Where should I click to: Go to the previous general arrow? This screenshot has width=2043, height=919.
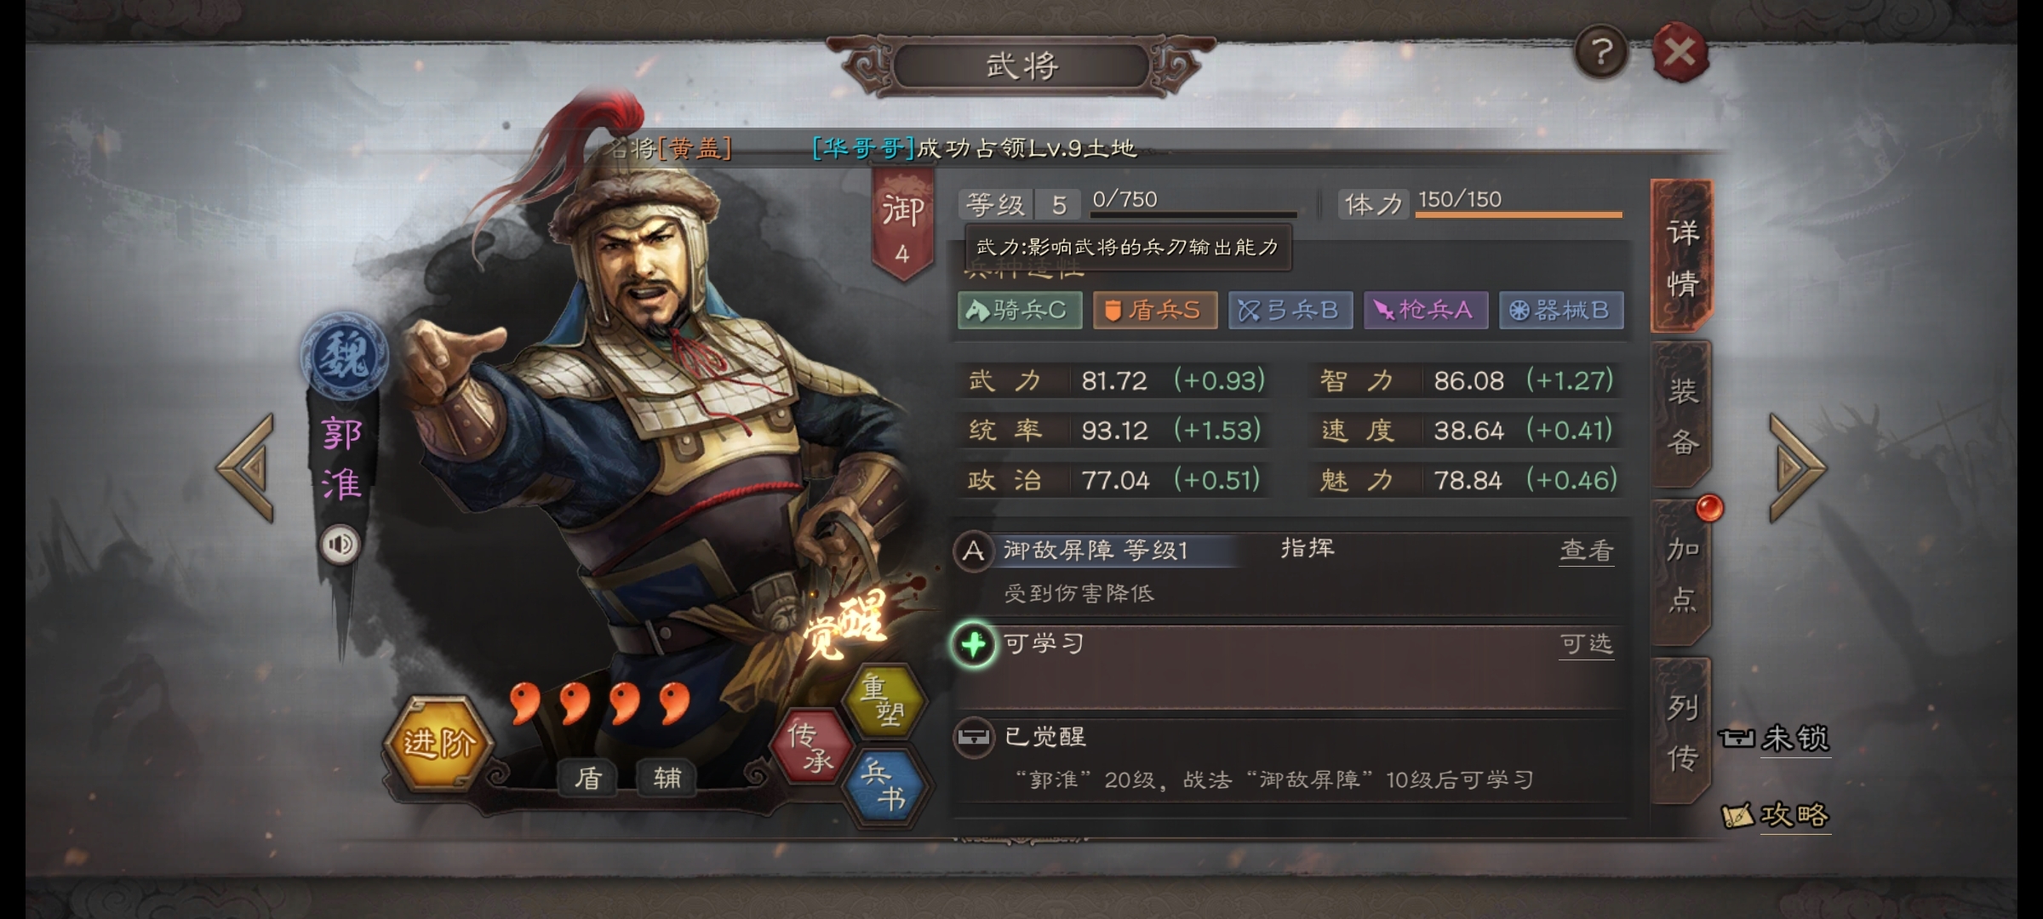tap(247, 467)
